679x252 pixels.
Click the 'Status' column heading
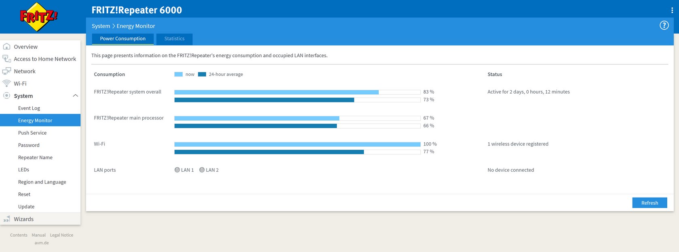pyautogui.click(x=495, y=75)
